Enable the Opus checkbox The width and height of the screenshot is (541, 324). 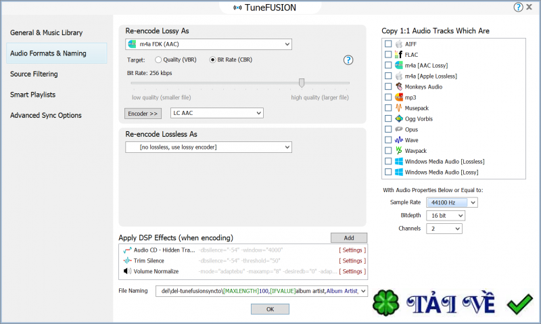(x=388, y=129)
